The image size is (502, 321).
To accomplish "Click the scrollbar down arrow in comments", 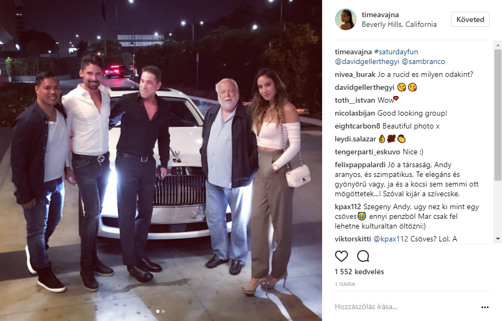I will point(498,239).
